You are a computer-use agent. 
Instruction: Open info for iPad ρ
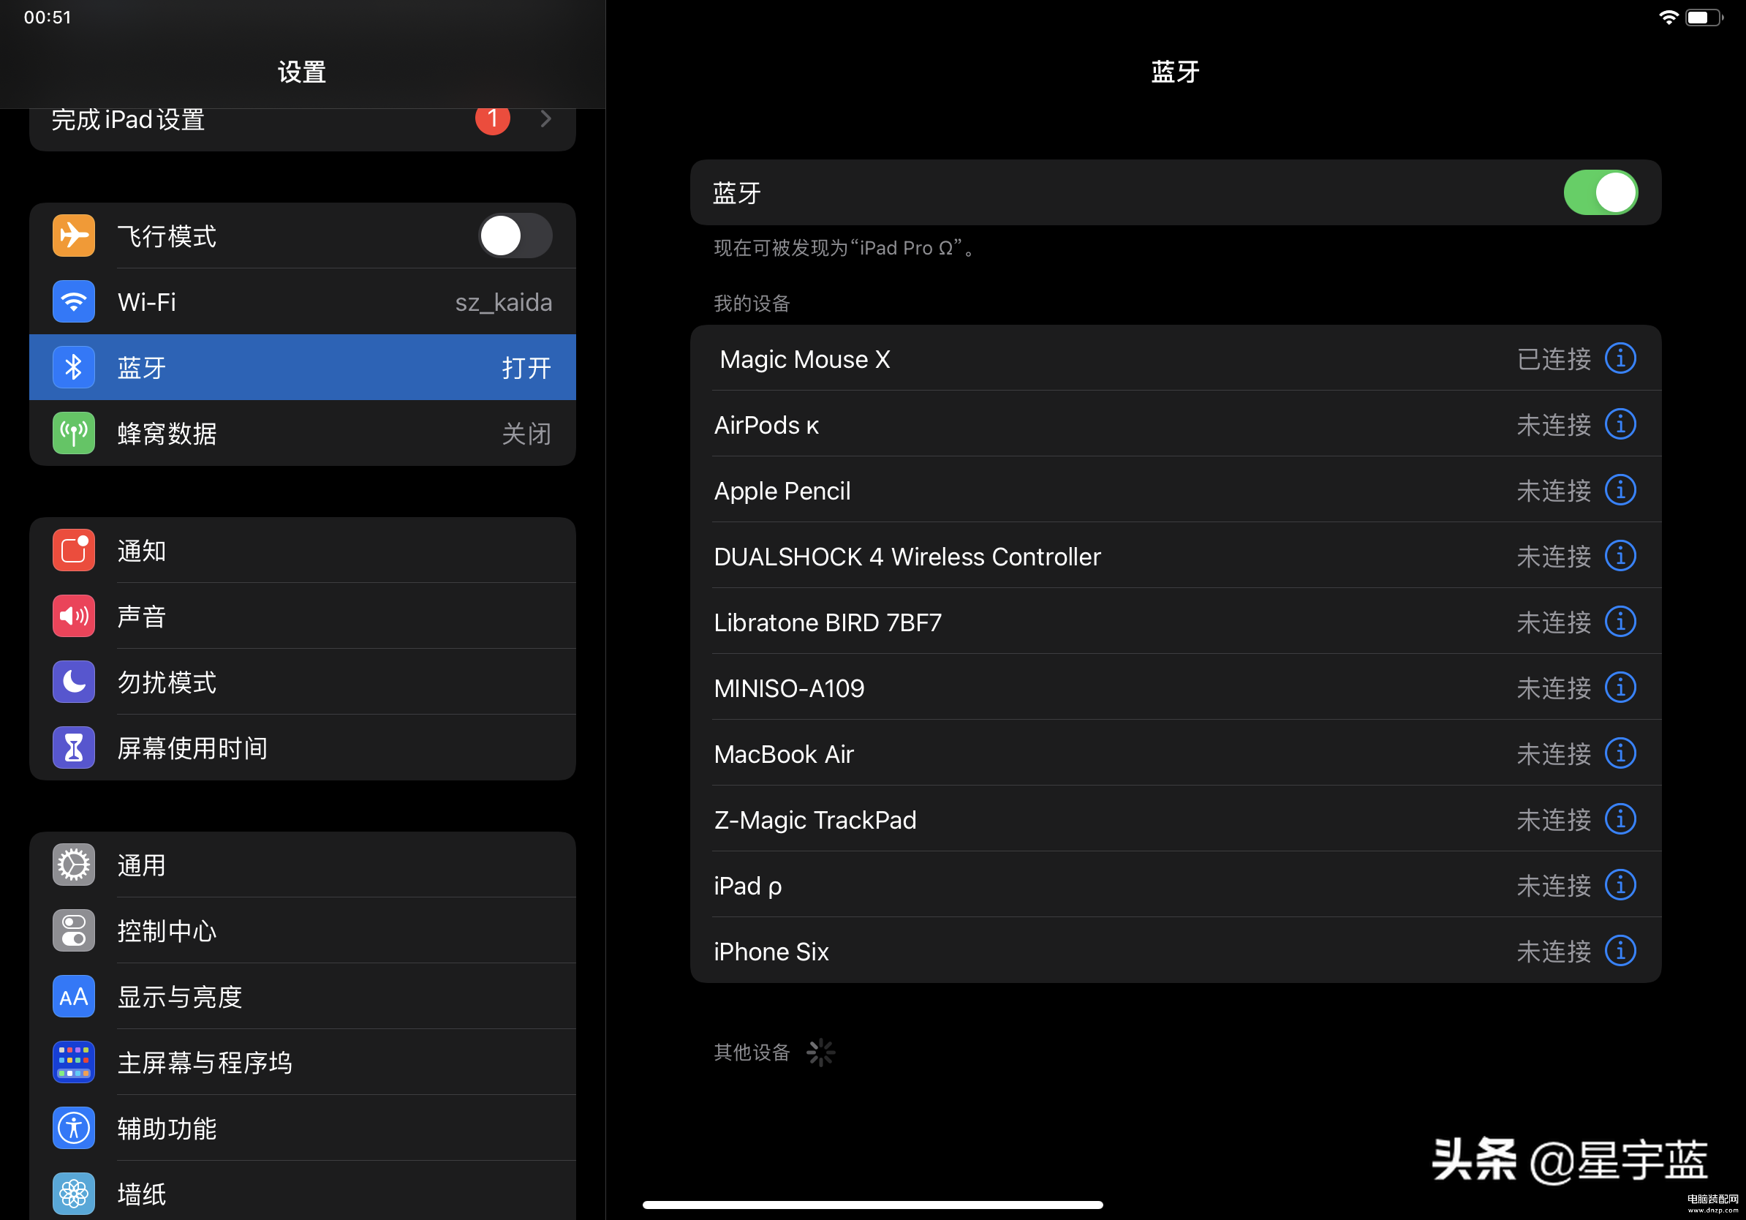1620,884
